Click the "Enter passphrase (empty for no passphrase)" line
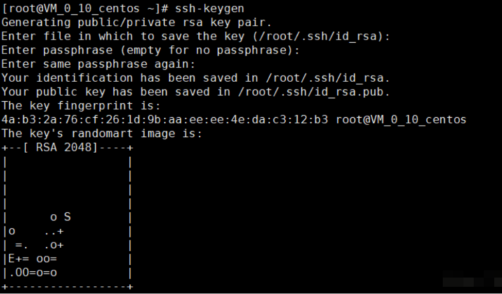502x294 pixels. [x=150, y=50]
